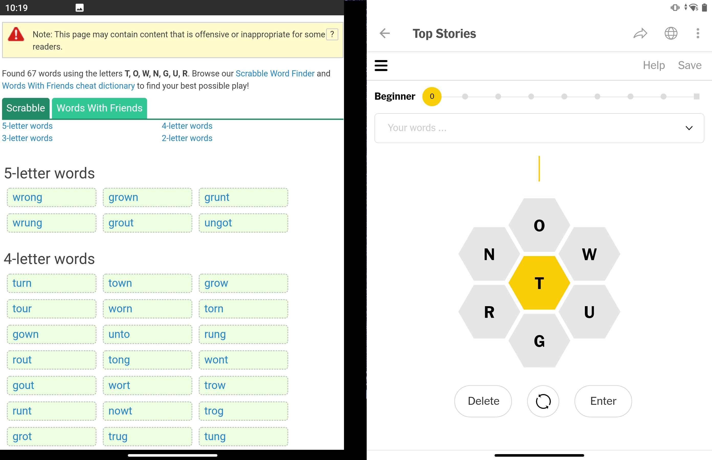Select the Scrabble tab

[25, 108]
